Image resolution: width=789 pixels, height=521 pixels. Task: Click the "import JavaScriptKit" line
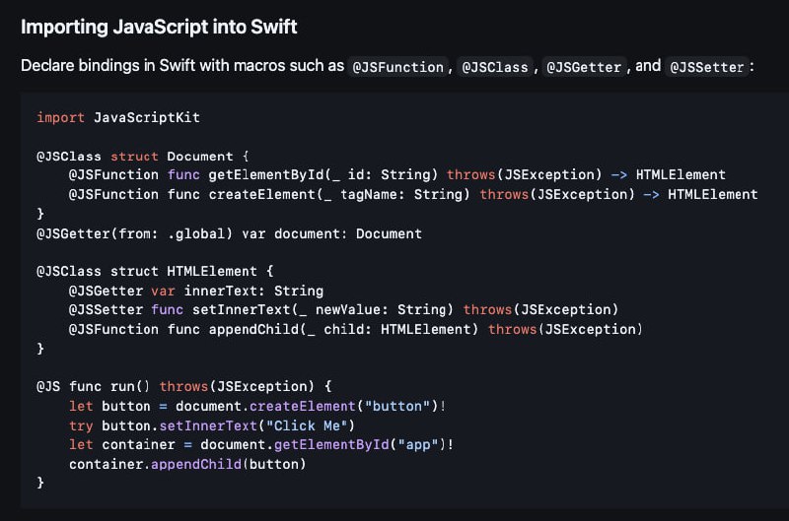coord(117,118)
